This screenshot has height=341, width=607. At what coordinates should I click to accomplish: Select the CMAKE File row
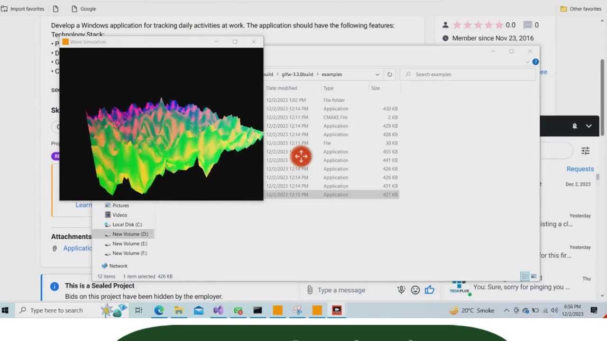click(331, 117)
